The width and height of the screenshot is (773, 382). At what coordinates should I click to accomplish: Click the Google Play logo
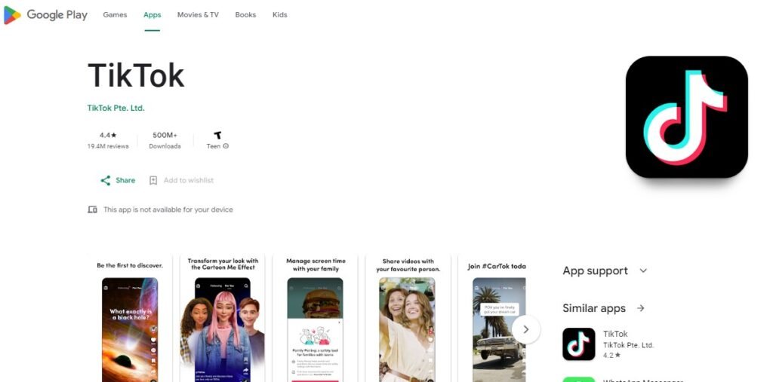point(45,15)
